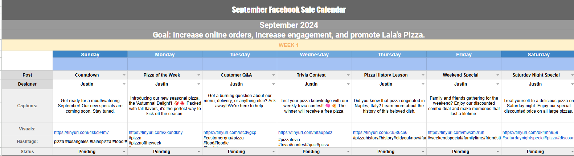Screen dimensions: 574x156
Task: Open the Tuesday Customer Q&A dropdown arrow
Action: pos(274,75)
